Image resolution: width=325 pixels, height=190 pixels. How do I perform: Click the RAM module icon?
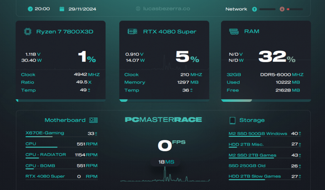pyautogui.click(x=234, y=31)
